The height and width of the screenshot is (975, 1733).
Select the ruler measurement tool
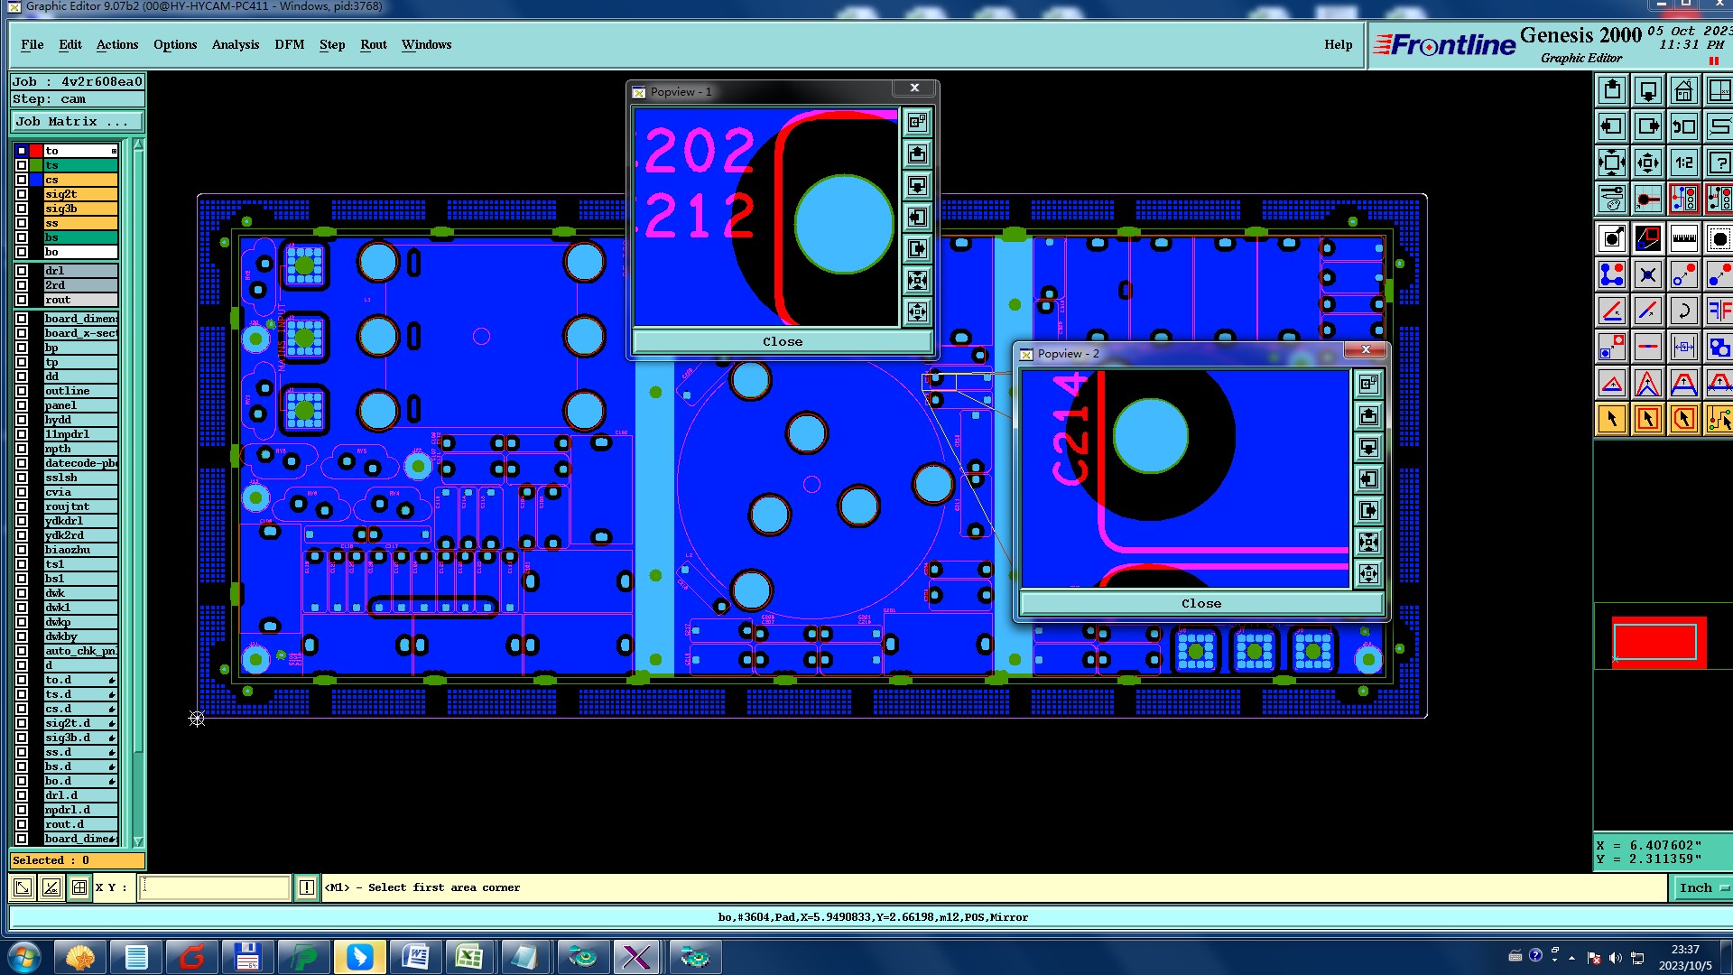coord(1683,239)
